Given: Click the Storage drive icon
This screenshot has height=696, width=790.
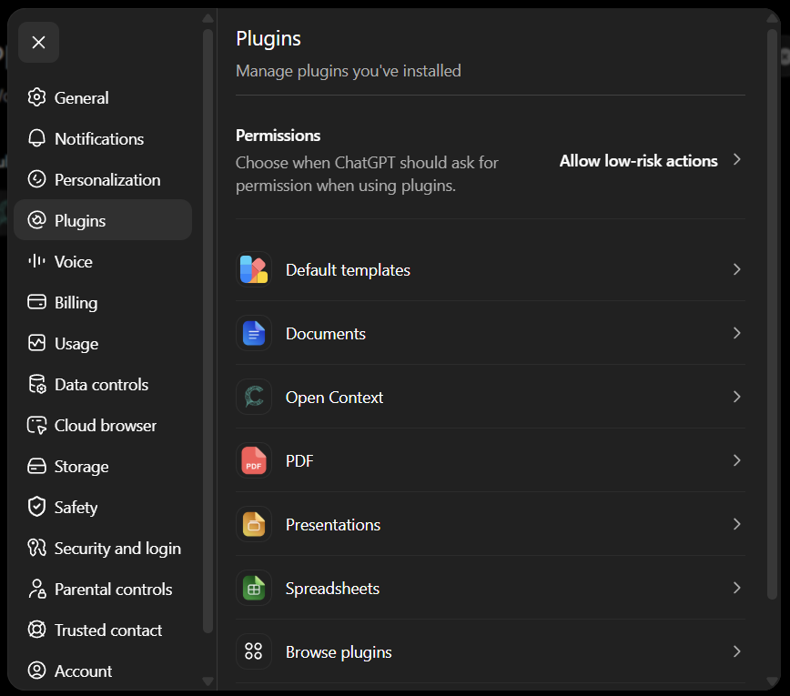Looking at the screenshot, I should [36, 466].
